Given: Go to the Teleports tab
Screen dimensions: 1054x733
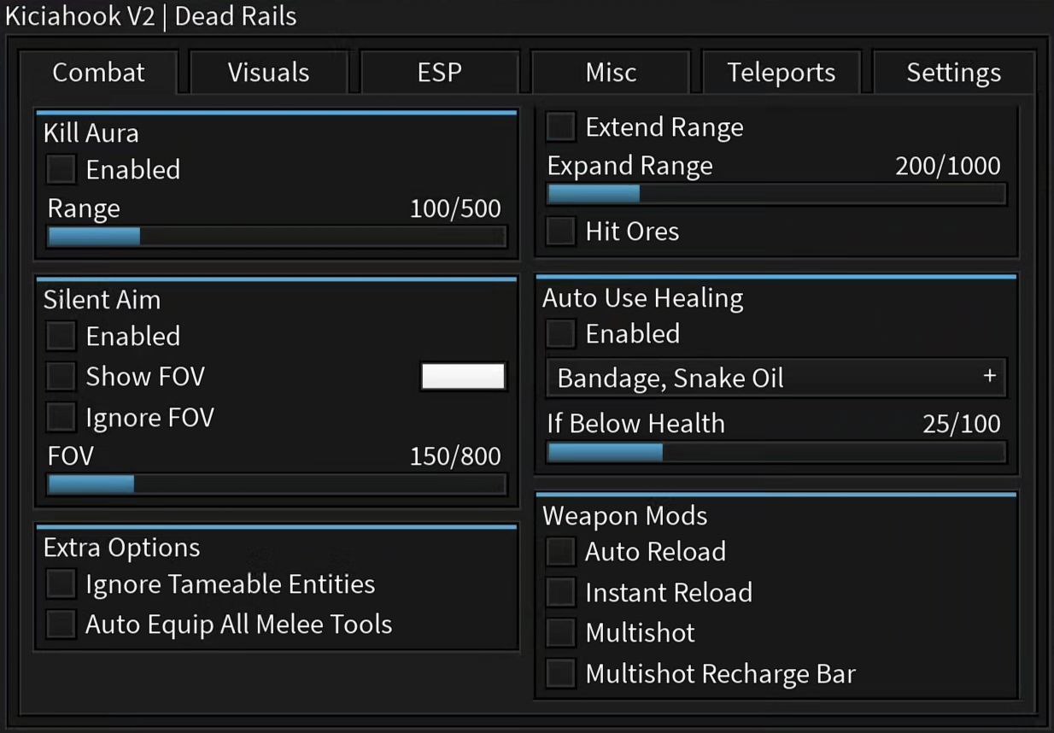Looking at the screenshot, I should point(781,73).
